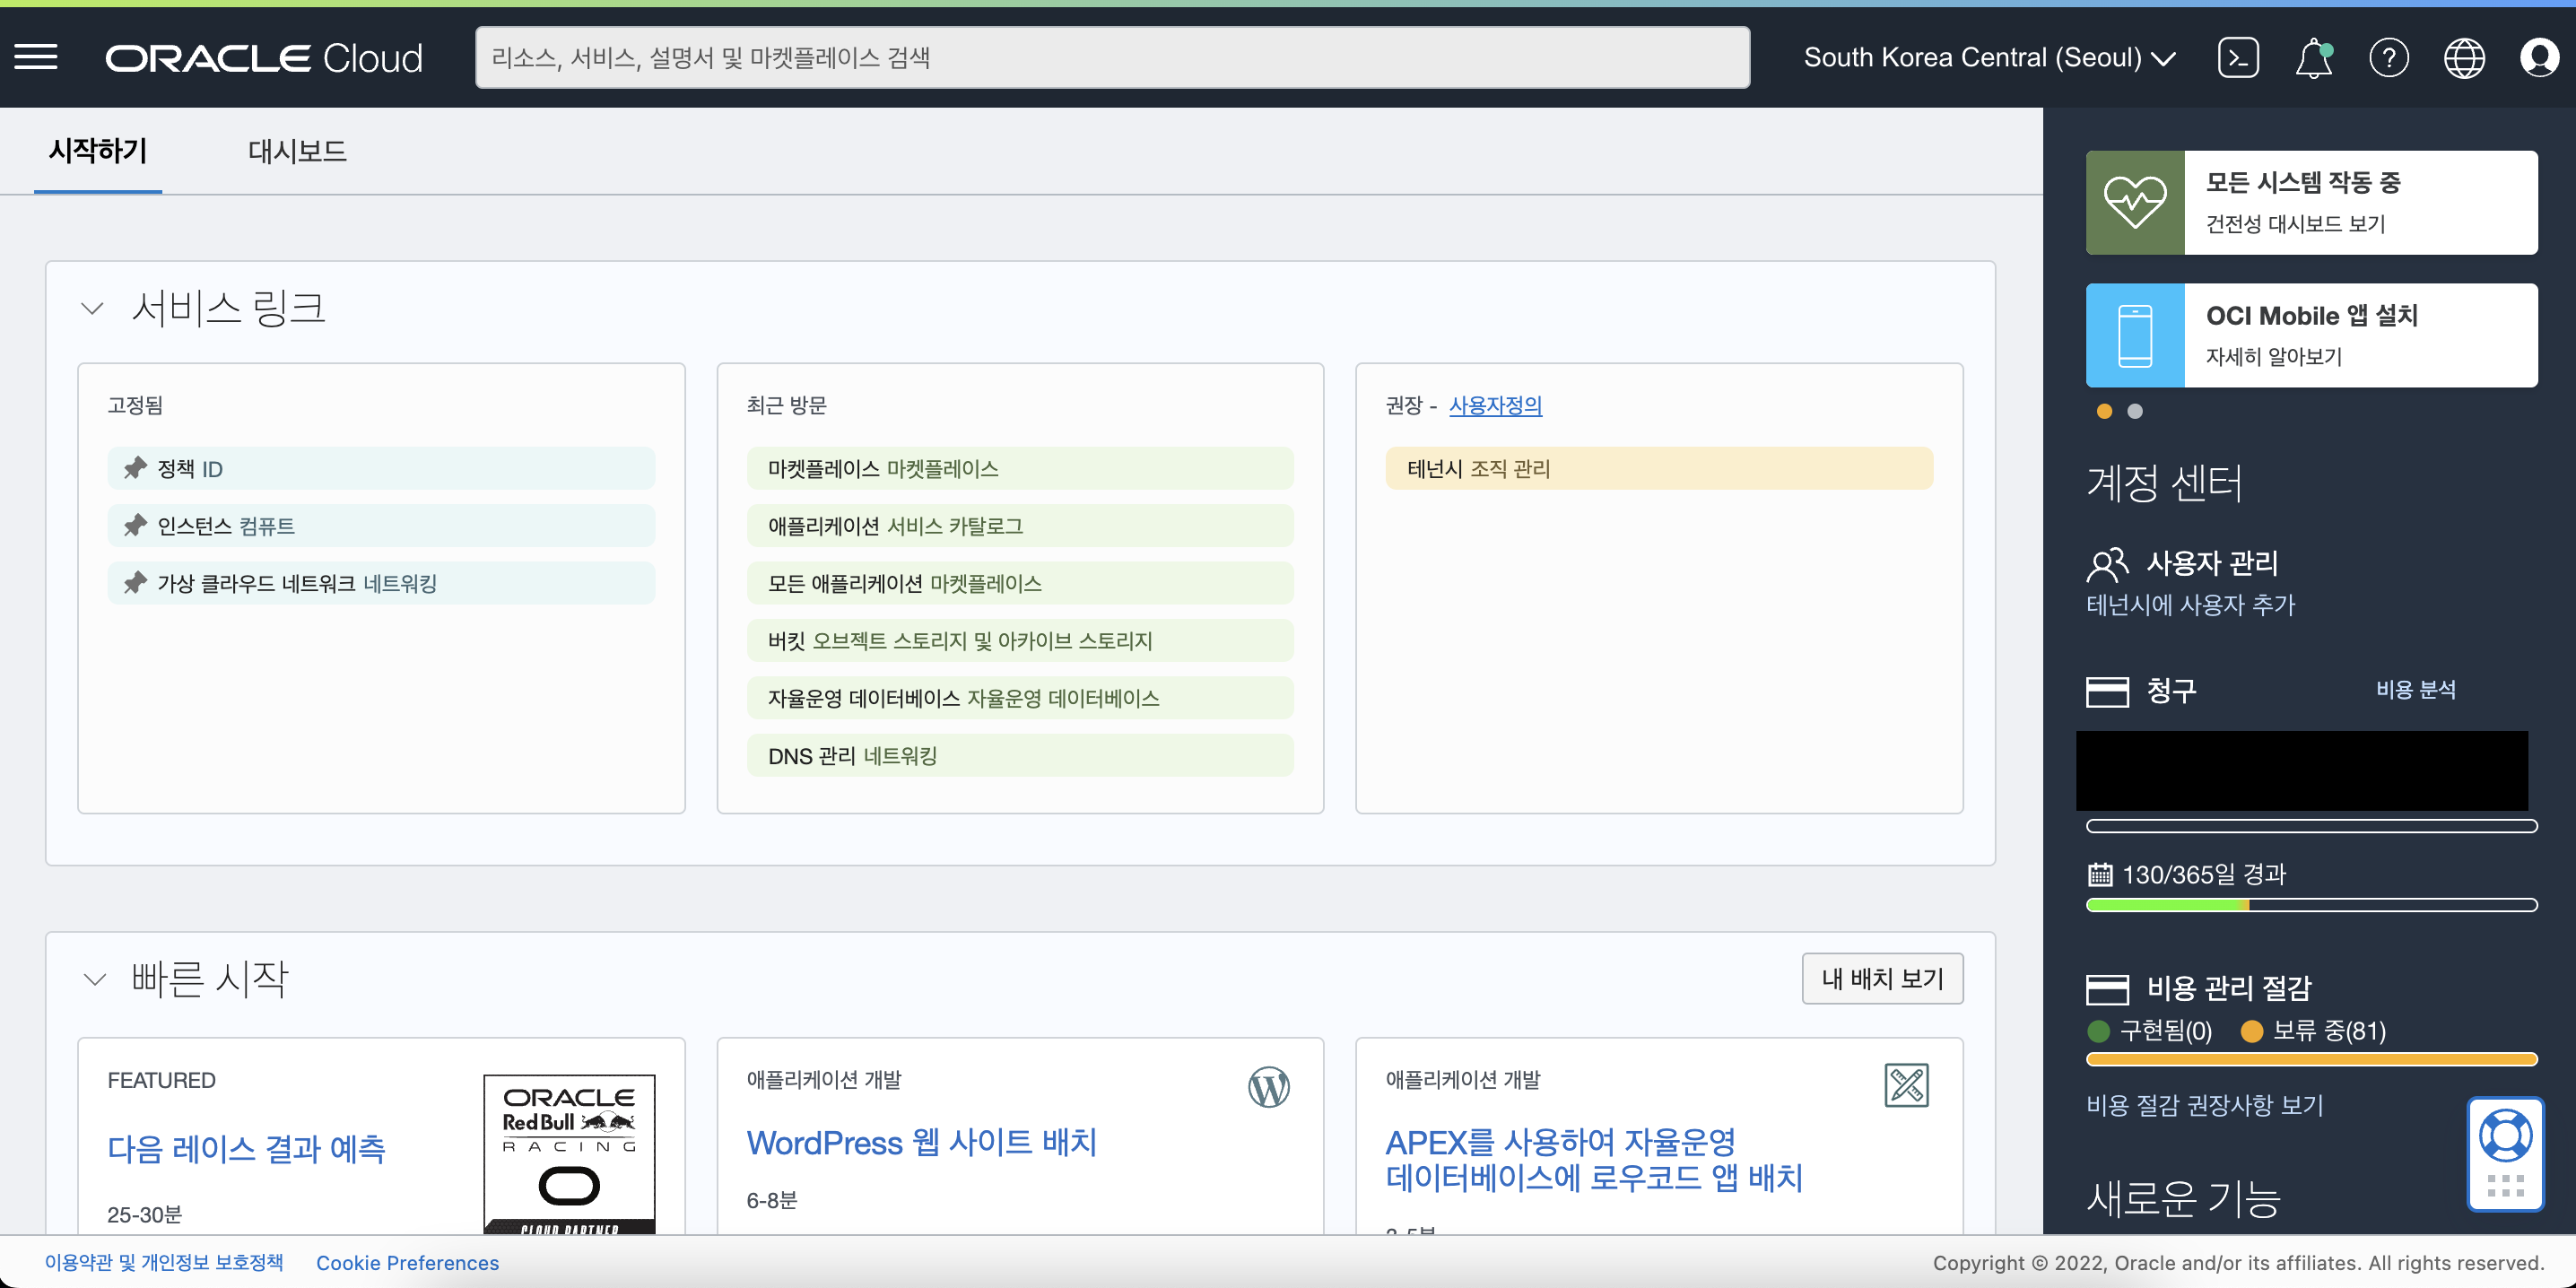The width and height of the screenshot is (2576, 1288).
Task: Open 이용약관 및 개인정보 보호정책 link
Action: (164, 1262)
